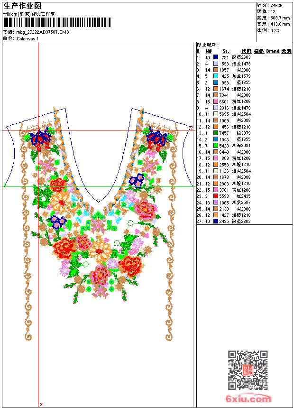This screenshot has height=408, width=294.
Task: Click the St. column header
Action: coord(226,51)
